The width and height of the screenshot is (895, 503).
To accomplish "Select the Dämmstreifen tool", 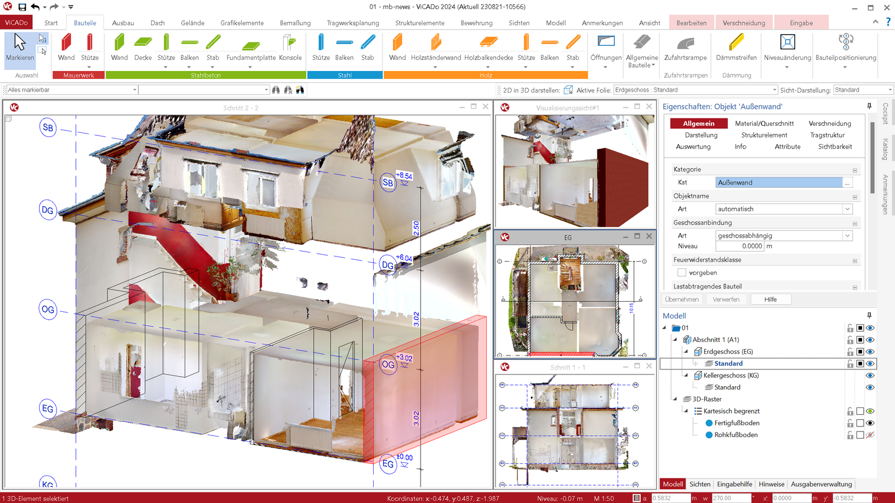I will (736, 48).
